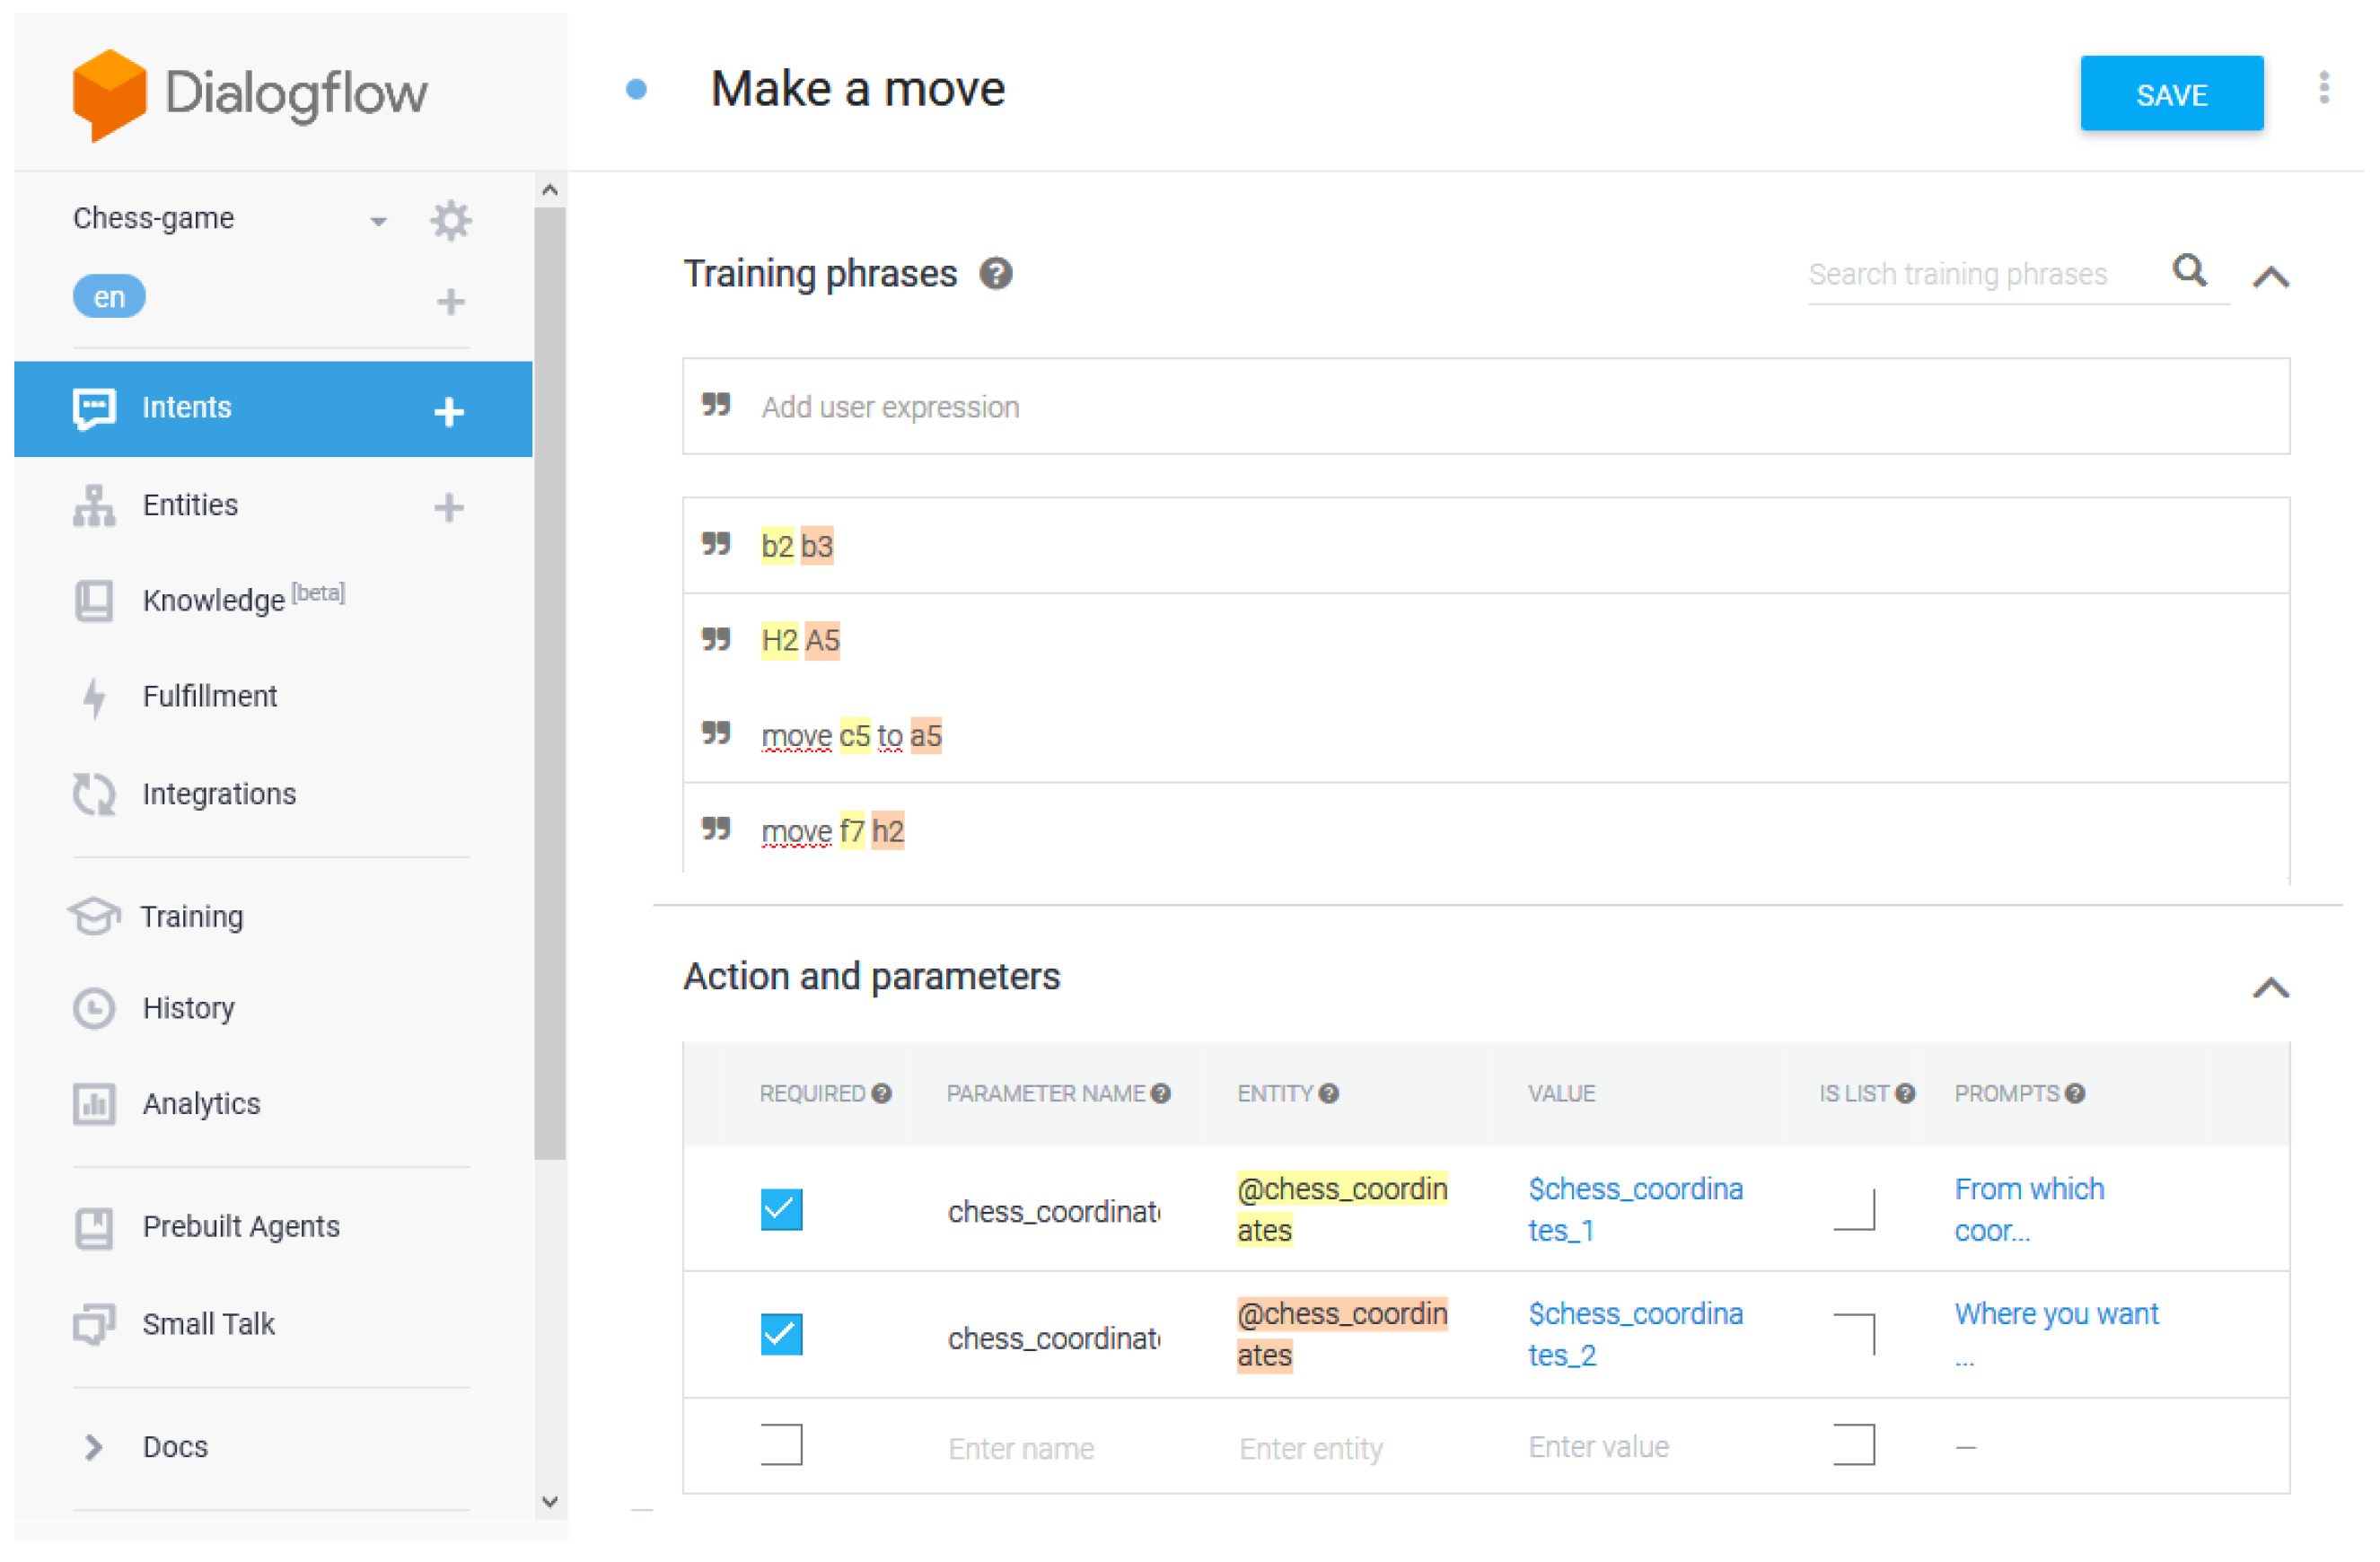This screenshot has width=2380, height=1562.
Task: Uncheck required for first chess_coordinates parameter
Action: coord(781,1209)
